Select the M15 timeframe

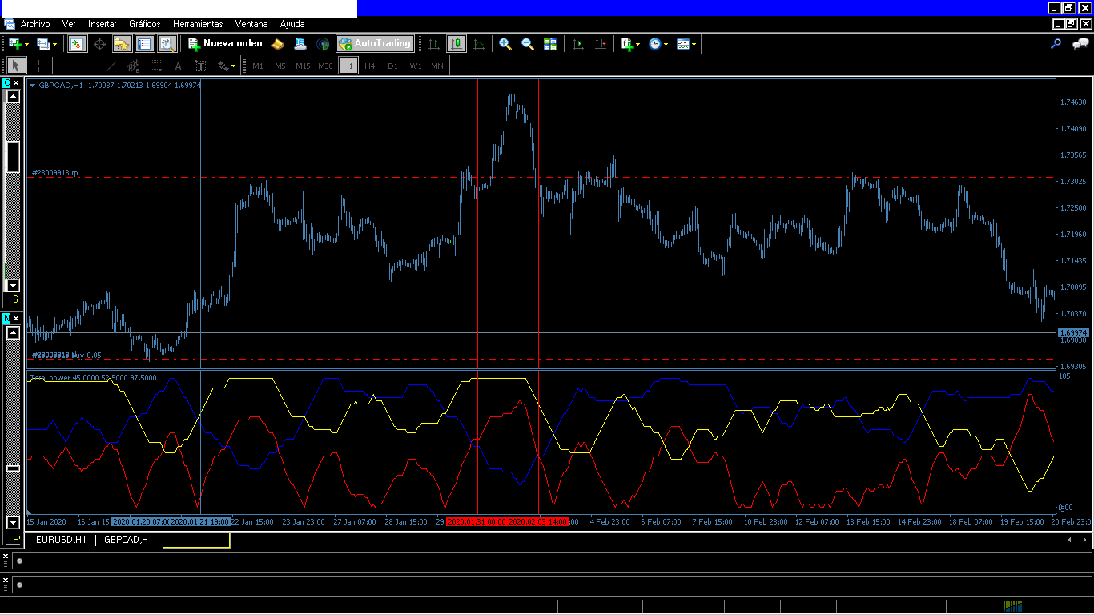tap(303, 66)
